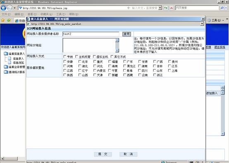
Task: Click inside the 网站IP地址 text area
Action: pos(89,45)
